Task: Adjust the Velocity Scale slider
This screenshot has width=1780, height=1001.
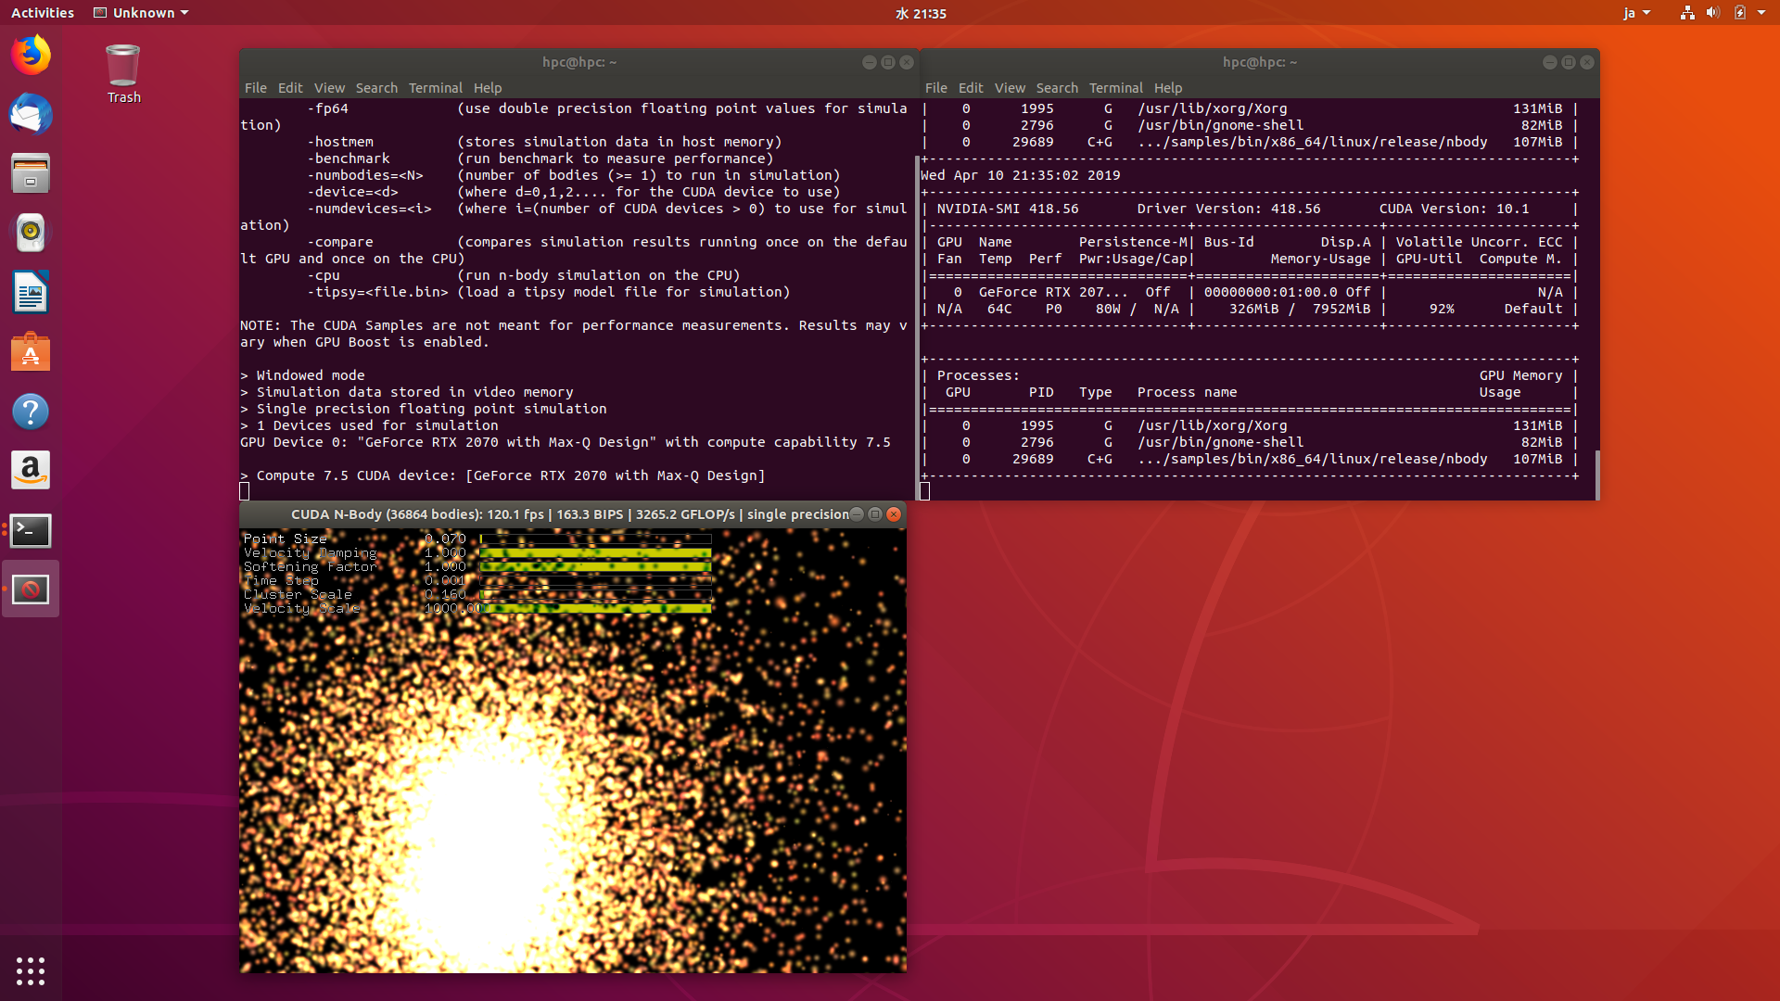Action: [x=595, y=608]
